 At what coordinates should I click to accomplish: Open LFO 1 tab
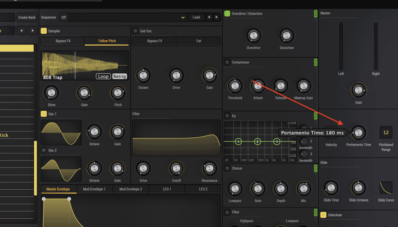point(167,189)
